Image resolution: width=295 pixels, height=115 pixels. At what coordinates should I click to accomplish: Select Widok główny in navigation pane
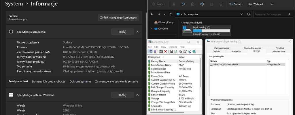click(x=164, y=22)
